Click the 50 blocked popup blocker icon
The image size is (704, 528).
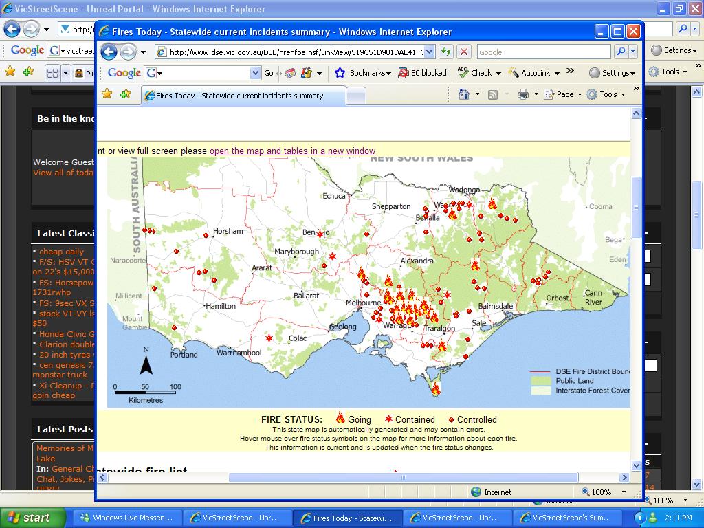coord(403,73)
